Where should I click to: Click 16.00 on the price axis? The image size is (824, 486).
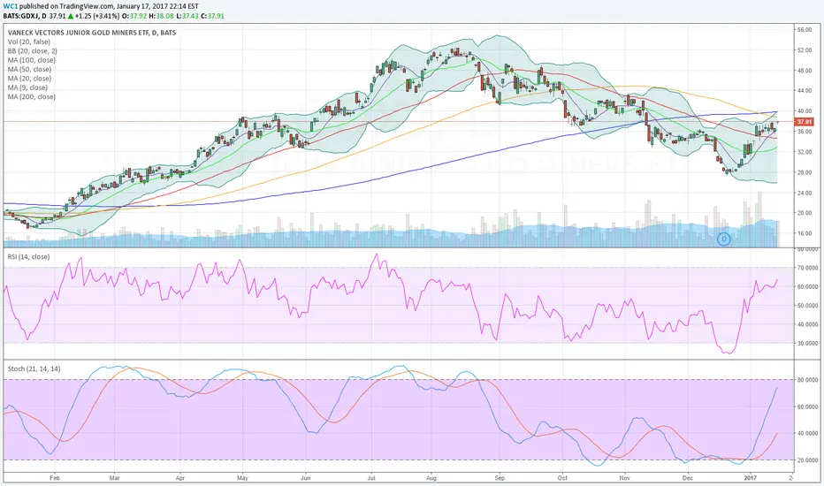804,233
